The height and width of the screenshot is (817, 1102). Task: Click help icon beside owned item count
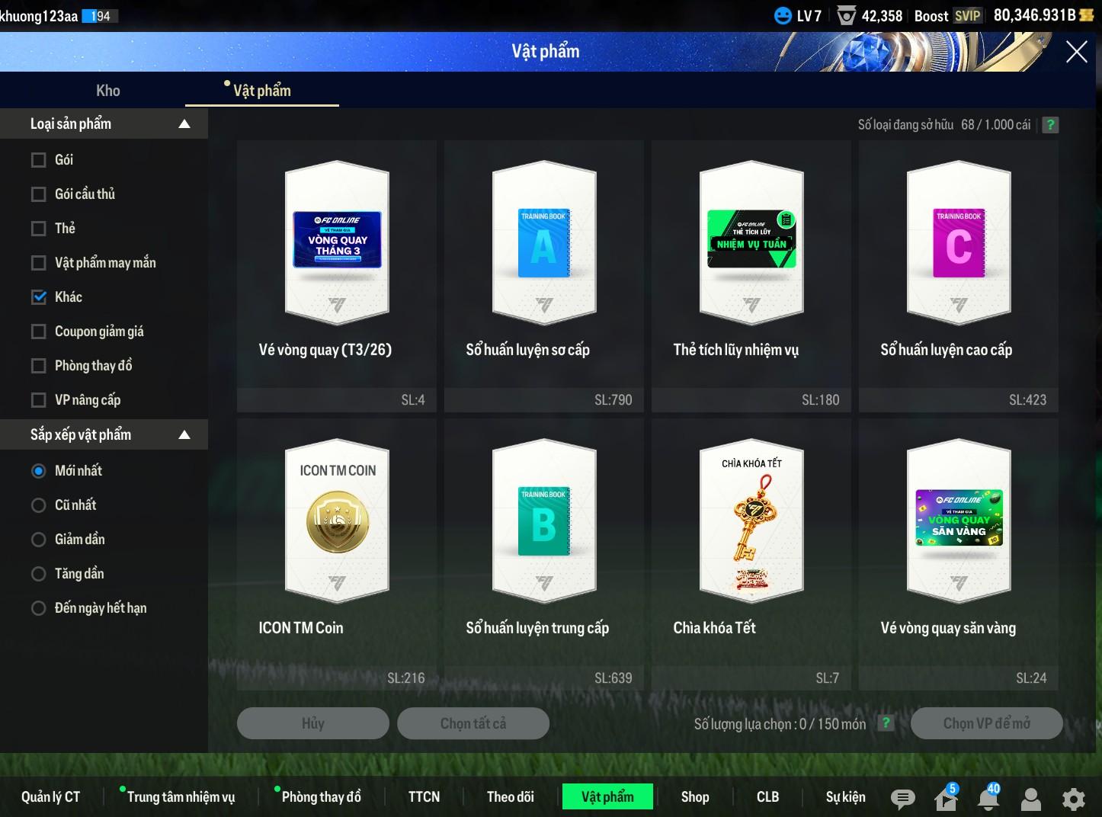[x=1050, y=125]
